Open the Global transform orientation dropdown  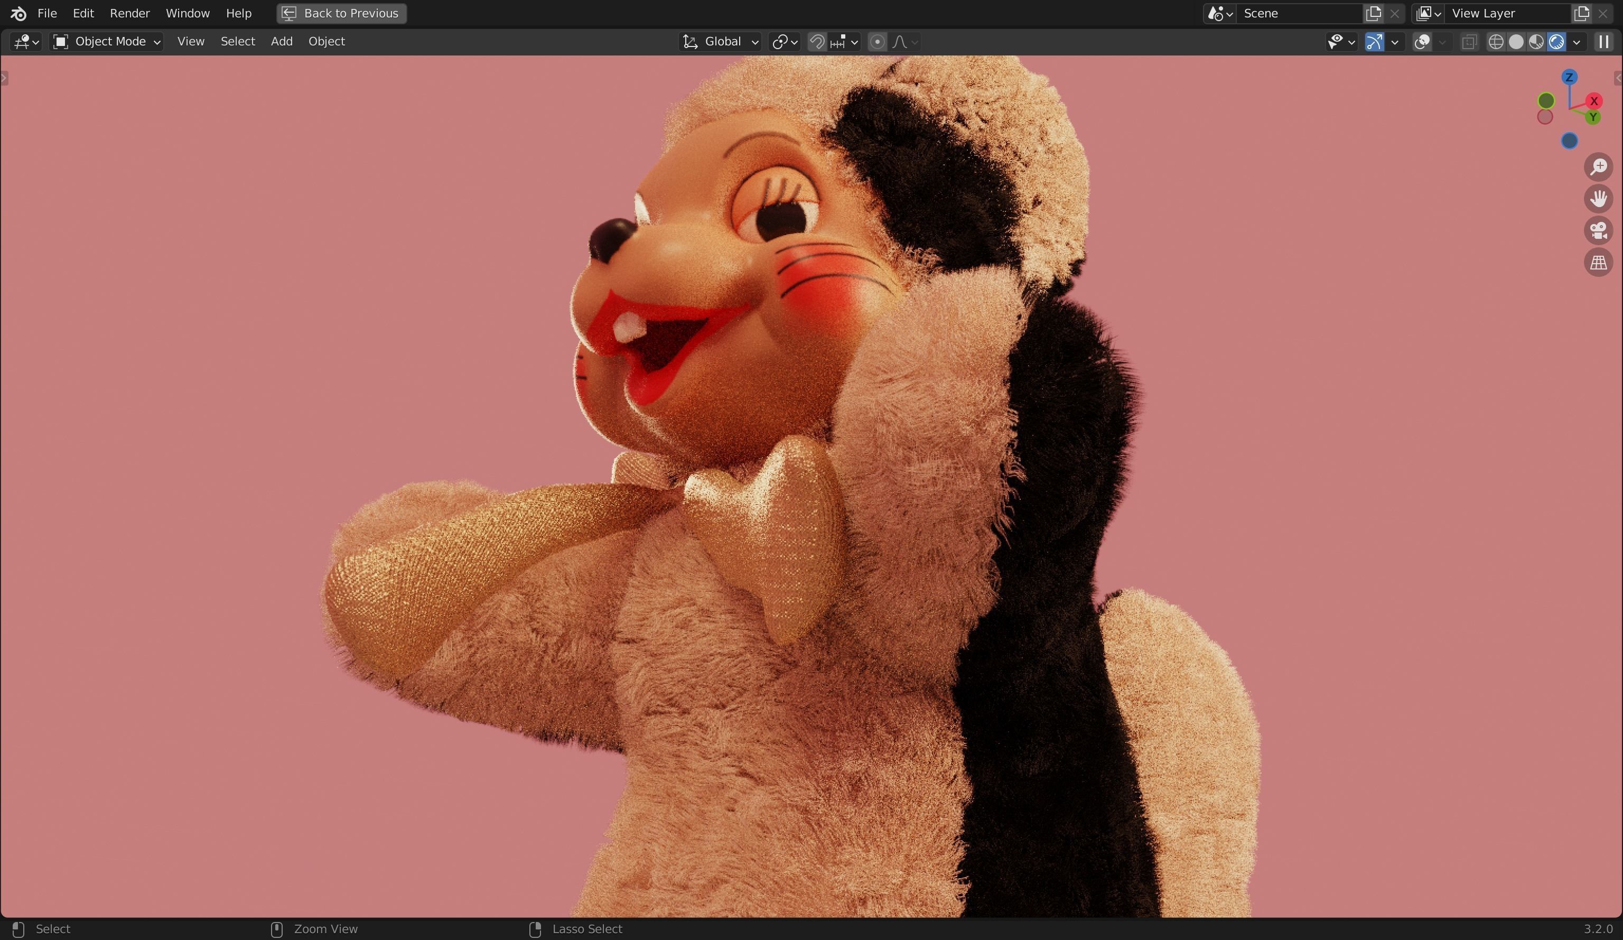pyautogui.click(x=720, y=41)
